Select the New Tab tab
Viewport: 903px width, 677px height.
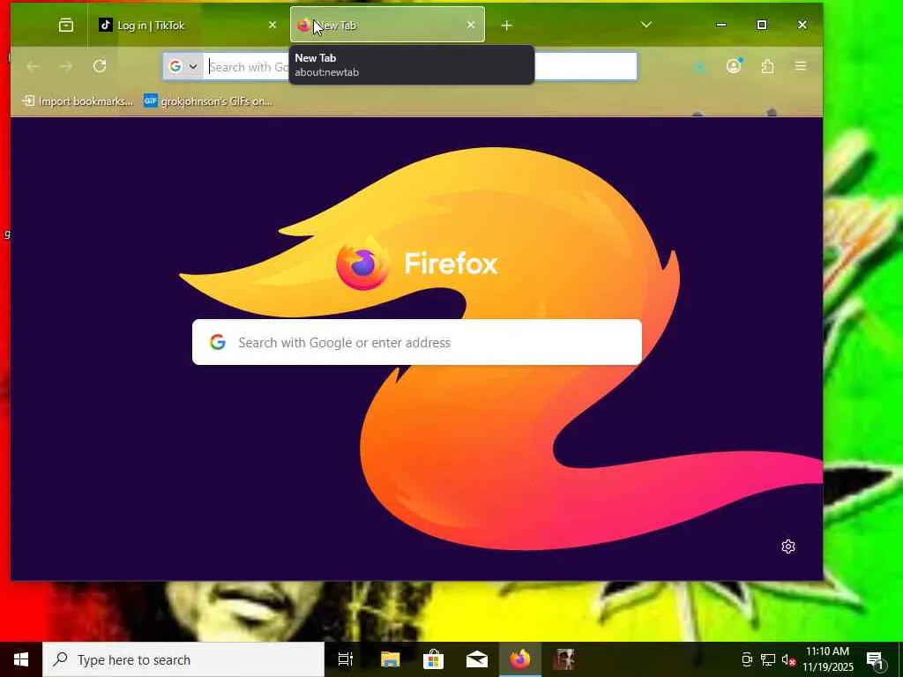(387, 25)
